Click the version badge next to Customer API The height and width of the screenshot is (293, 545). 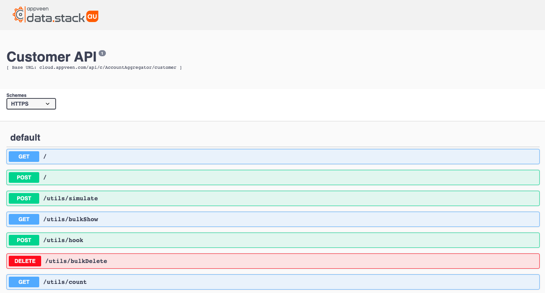pyautogui.click(x=102, y=53)
